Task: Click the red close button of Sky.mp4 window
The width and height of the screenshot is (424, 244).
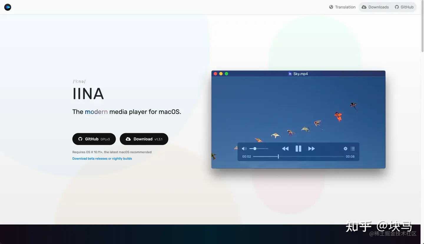Action: pos(215,74)
